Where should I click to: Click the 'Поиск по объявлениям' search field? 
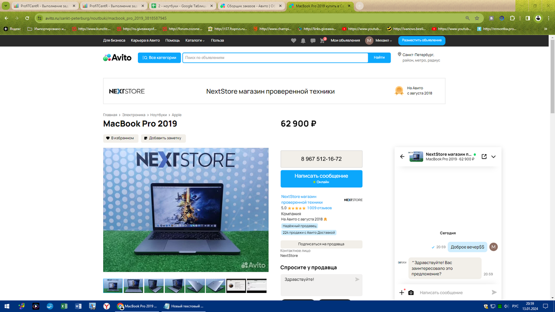(275, 58)
